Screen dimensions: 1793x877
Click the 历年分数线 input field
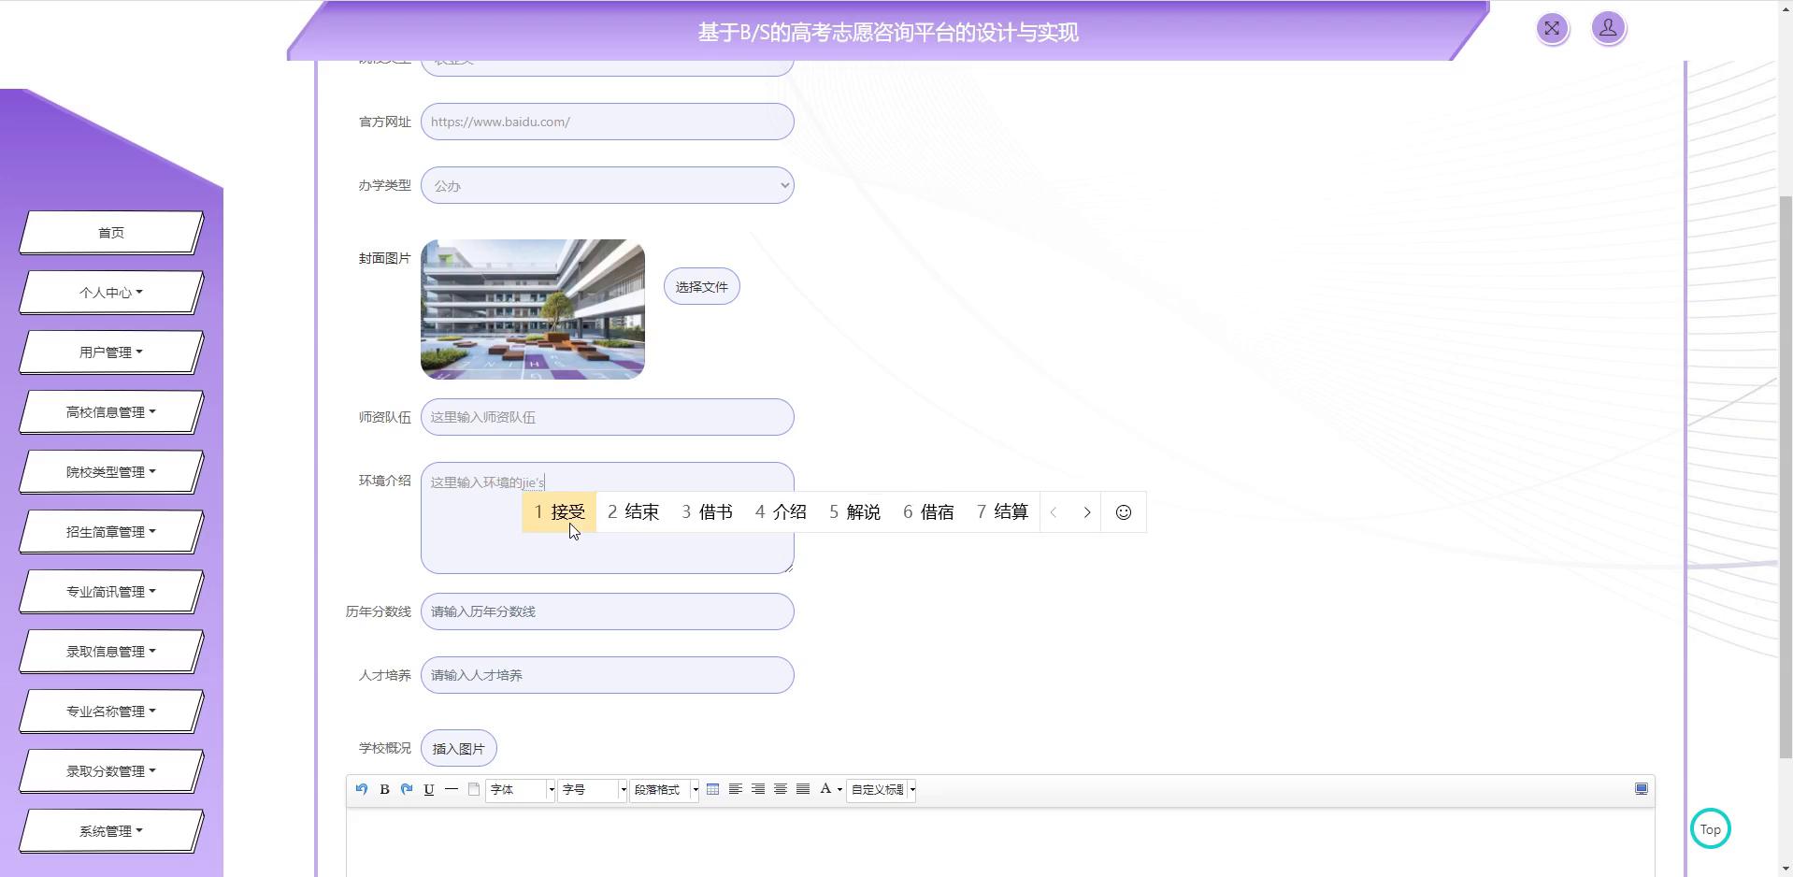point(608,611)
